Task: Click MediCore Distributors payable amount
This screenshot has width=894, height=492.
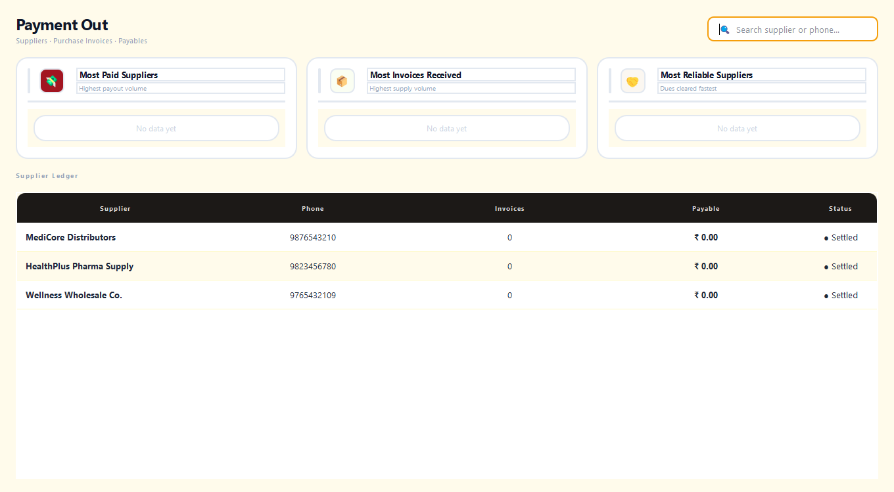Action: tap(706, 237)
